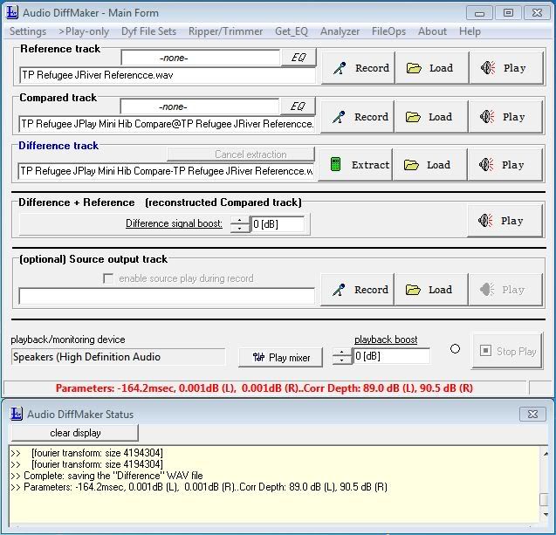The width and height of the screenshot is (556, 535).
Task: Open the Help menu
Action: 470,31
